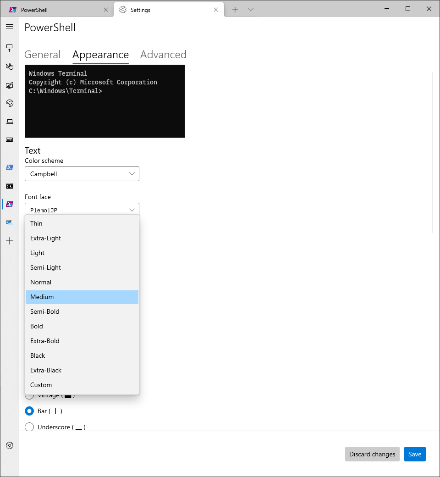Choose Custom font weight

tap(82, 385)
